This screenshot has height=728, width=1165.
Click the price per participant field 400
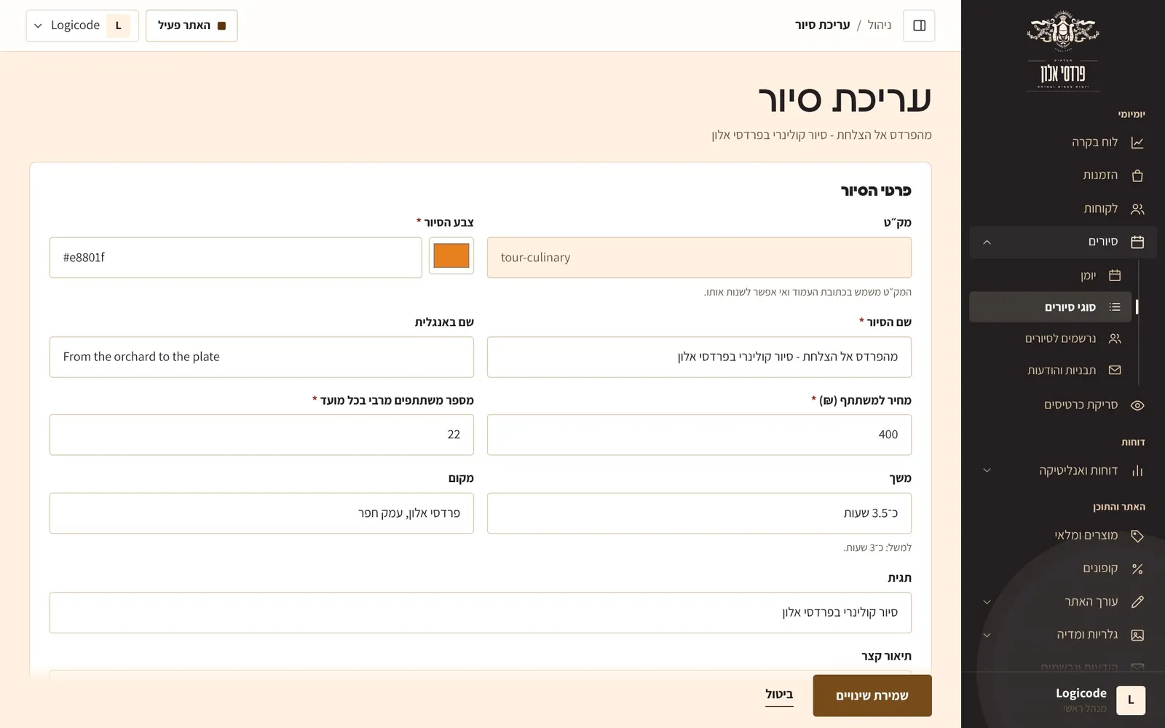(699, 435)
